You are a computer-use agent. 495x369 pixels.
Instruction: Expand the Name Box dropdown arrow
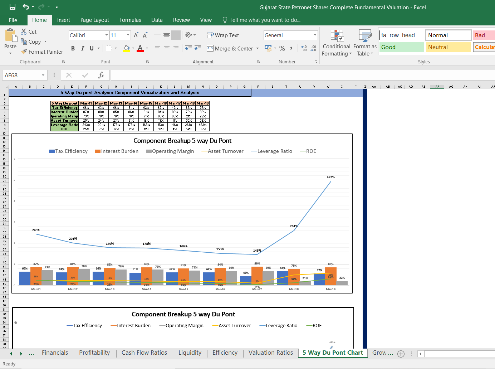(x=43, y=75)
